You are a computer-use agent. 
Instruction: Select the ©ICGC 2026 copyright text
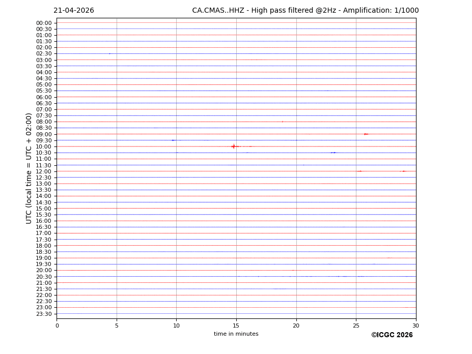pyautogui.click(x=392, y=335)
